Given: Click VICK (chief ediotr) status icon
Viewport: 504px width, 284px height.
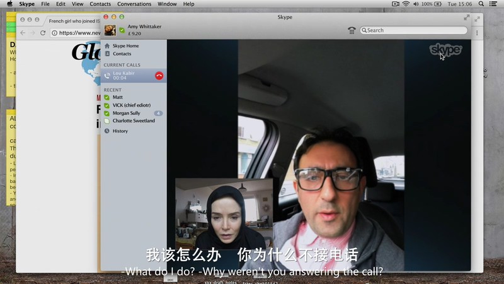Looking at the screenshot, I should click(x=106, y=105).
